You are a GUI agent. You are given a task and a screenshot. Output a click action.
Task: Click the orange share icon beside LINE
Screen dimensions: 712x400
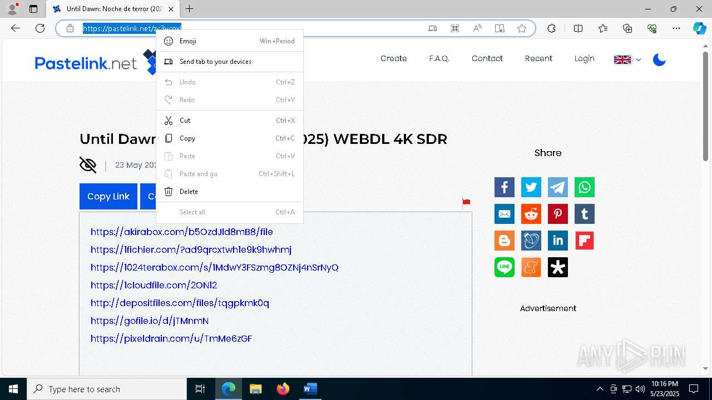531,267
